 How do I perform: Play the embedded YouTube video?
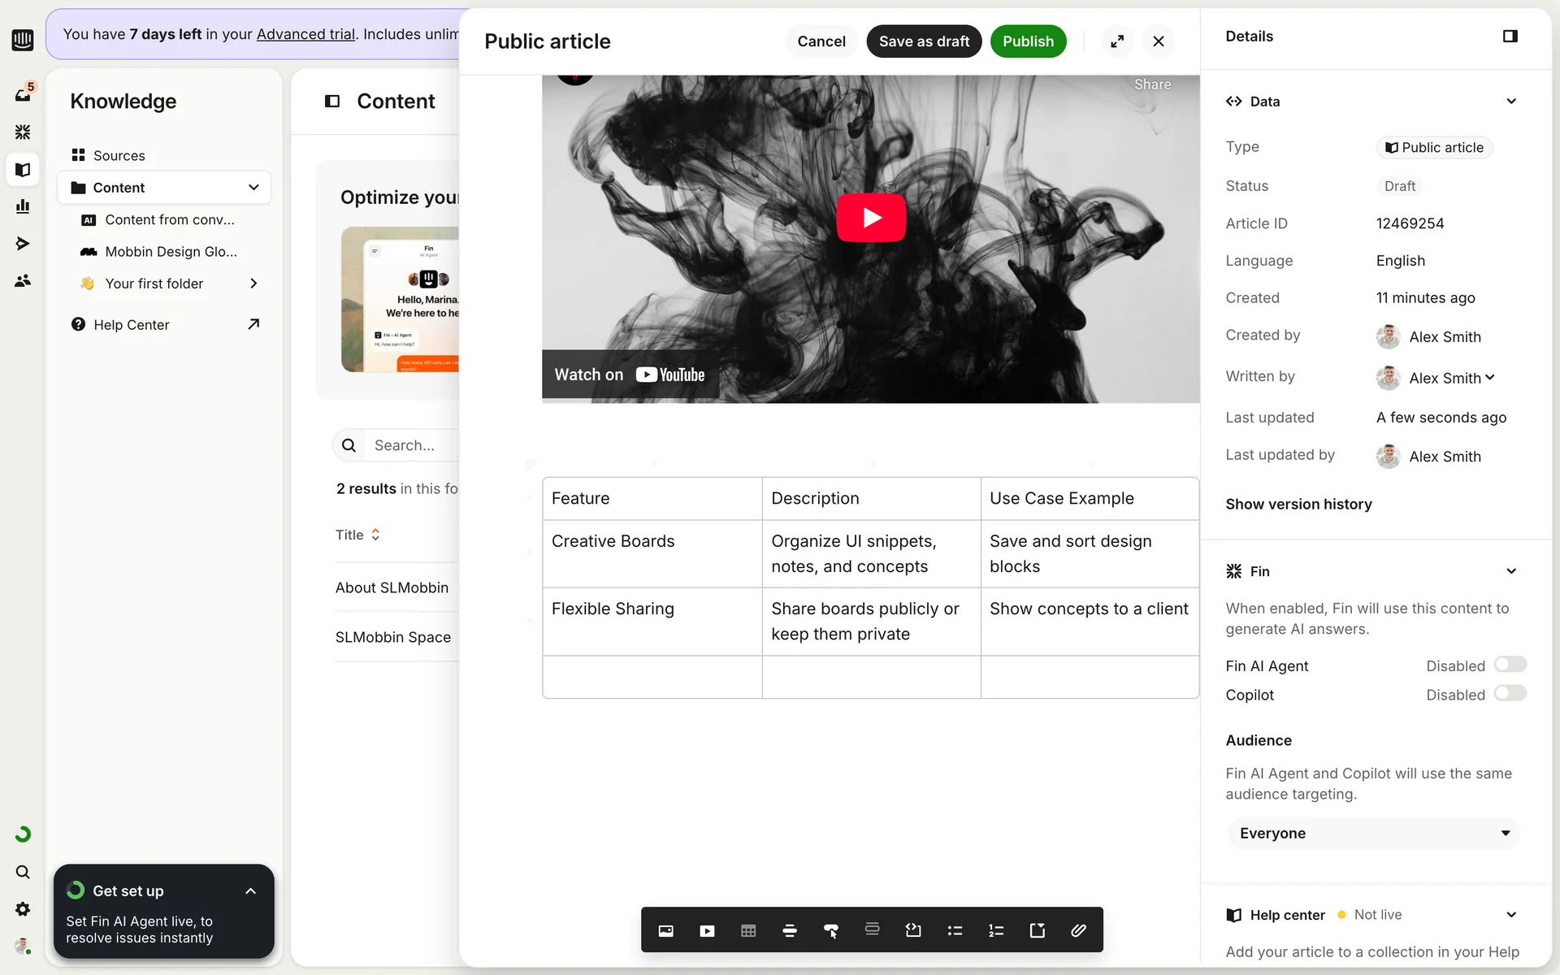(x=871, y=218)
